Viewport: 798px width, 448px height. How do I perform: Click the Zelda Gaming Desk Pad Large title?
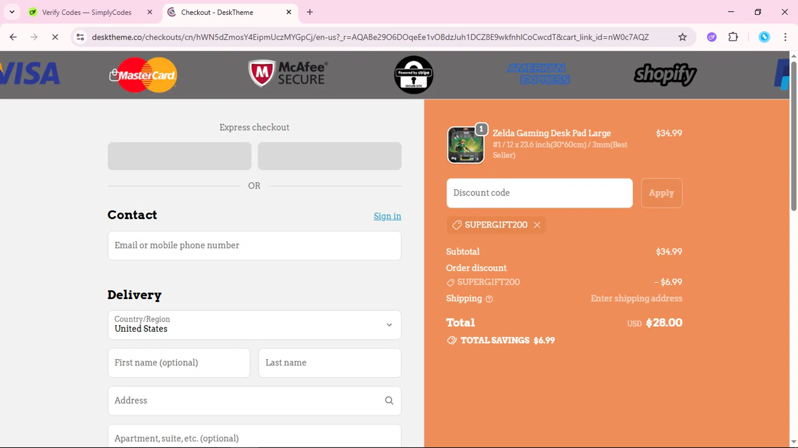point(552,133)
